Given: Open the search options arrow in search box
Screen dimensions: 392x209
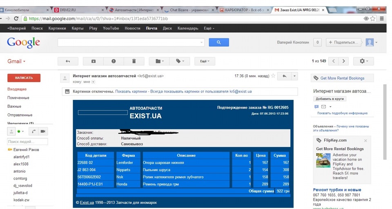Looking at the screenshot, I should (x=201, y=42).
